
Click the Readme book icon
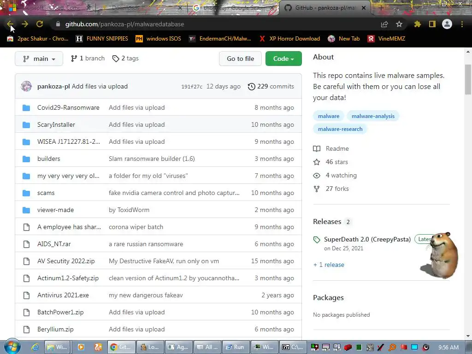point(317,149)
